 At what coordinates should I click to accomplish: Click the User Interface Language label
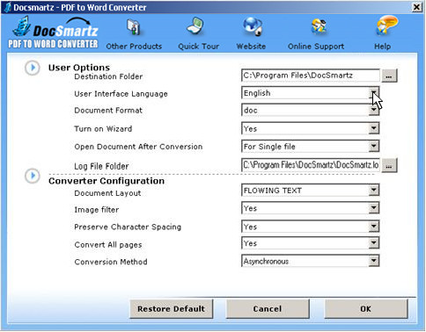tap(121, 94)
